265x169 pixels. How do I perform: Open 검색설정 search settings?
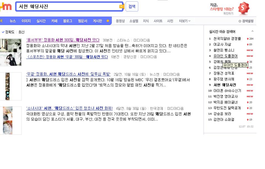point(246,21)
